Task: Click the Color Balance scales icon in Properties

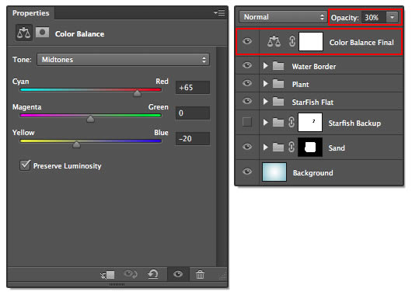Action: (x=24, y=33)
